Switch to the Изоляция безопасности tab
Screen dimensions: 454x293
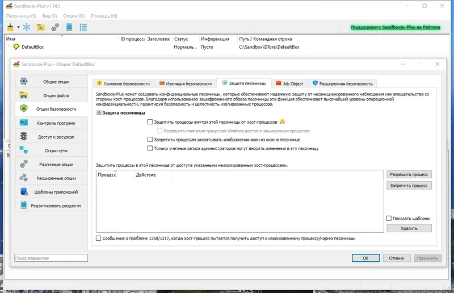[186, 83]
